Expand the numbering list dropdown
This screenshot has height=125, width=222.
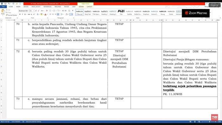coord(56,10)
